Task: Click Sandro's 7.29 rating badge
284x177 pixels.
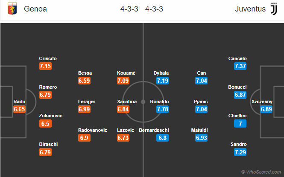Action: 241,152
